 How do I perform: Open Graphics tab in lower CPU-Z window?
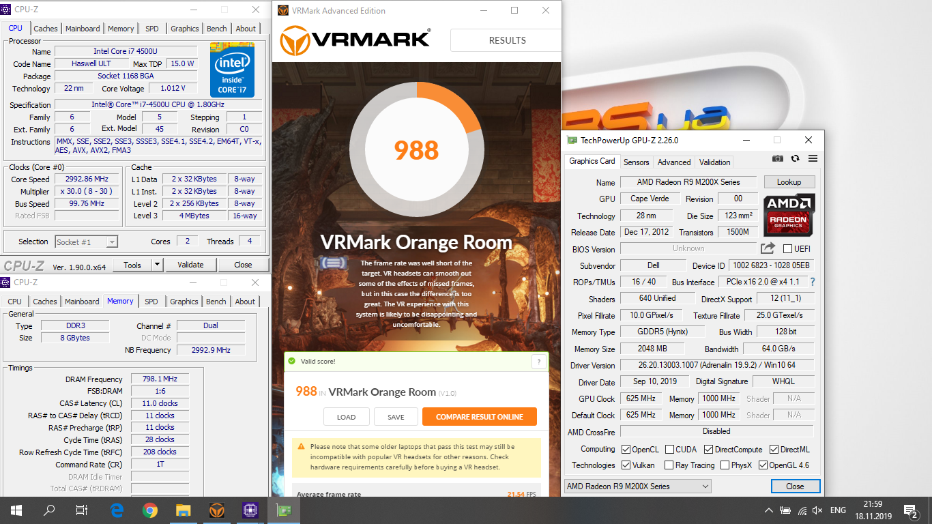pos(184,302)
